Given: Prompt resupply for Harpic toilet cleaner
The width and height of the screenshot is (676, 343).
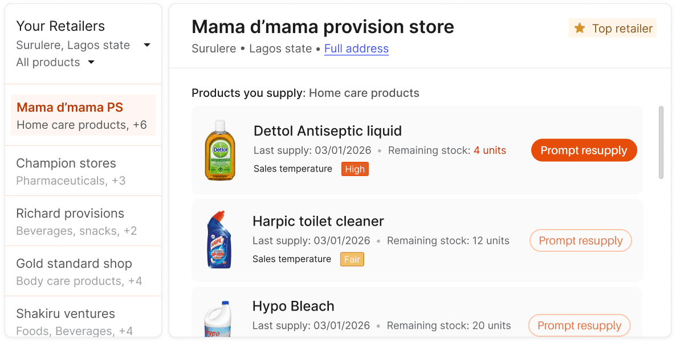Looking at the screenshot, I should 580,240.
